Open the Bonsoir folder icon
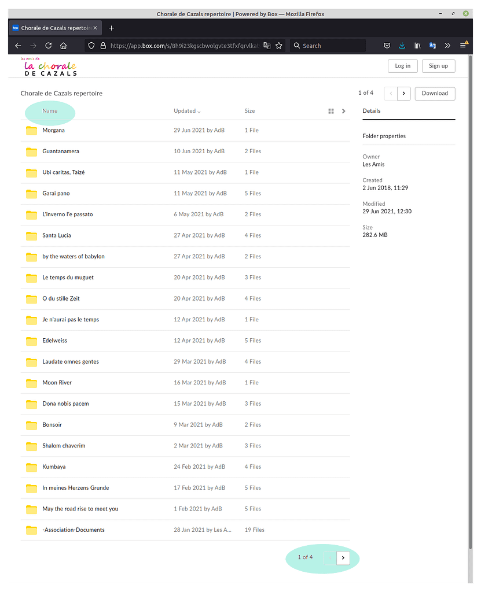 (31, 425)
